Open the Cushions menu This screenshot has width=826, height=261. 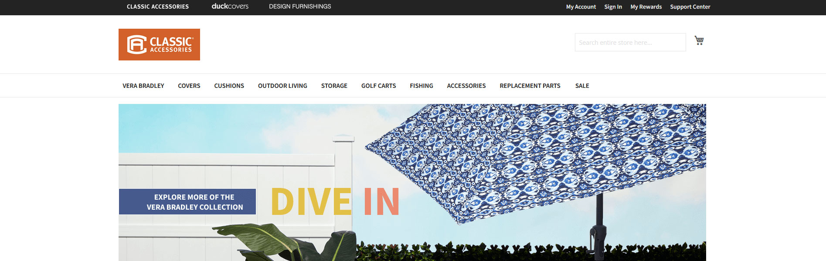pos(229,86)
